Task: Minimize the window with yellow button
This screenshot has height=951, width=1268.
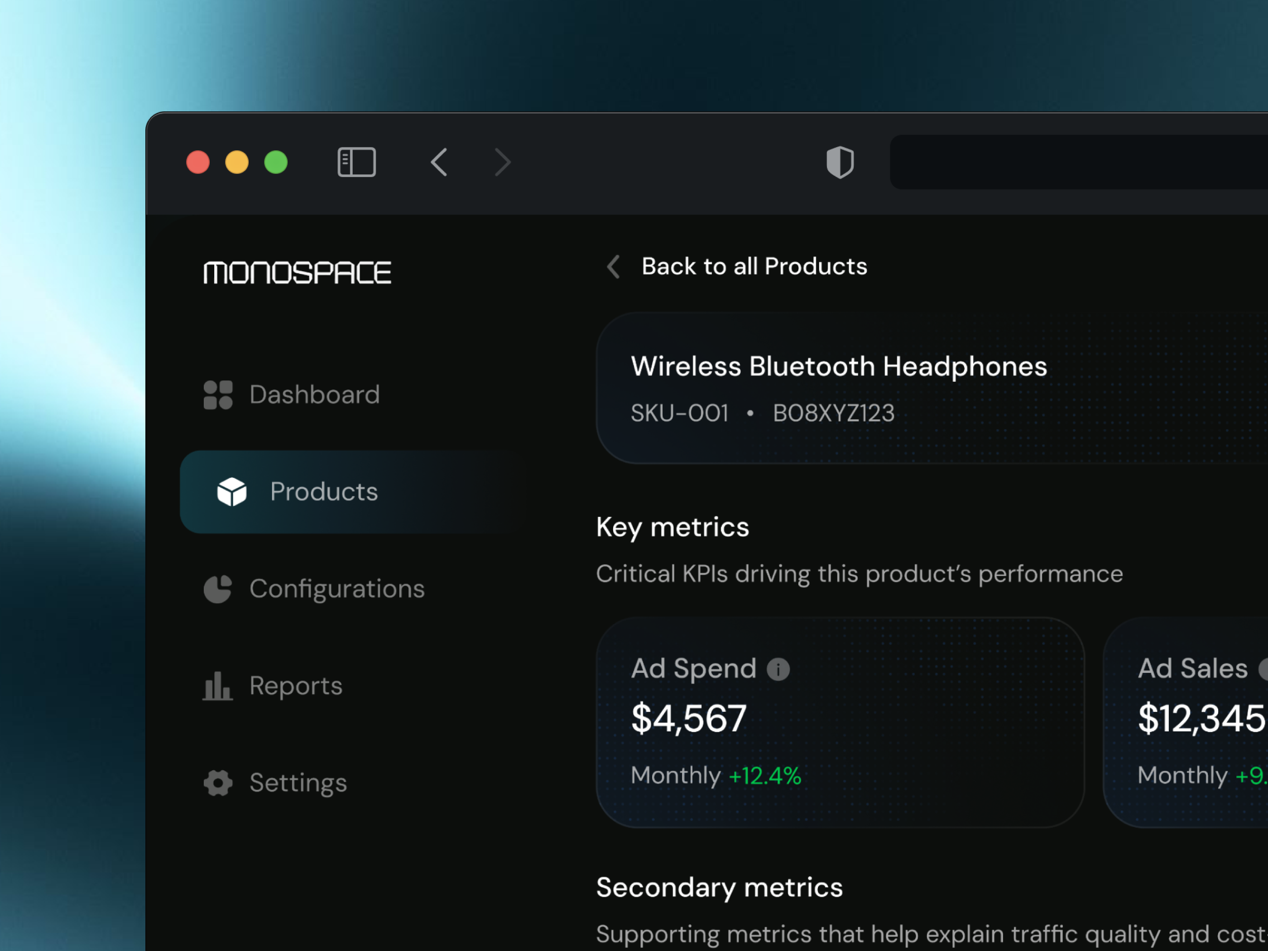Action: pyautogui.click(x=237, y=162)
